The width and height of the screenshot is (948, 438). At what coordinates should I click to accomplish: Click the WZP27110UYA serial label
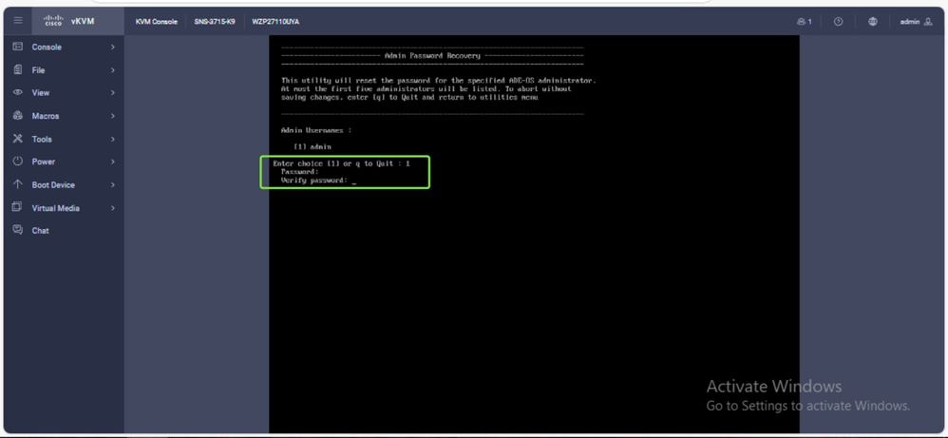pyautogui.click(x=275, y=22)
